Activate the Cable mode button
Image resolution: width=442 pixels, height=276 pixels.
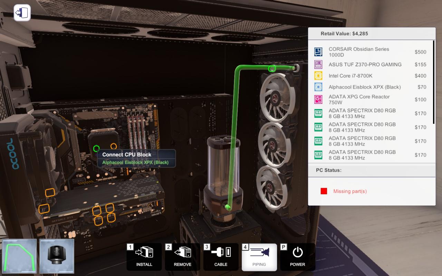coord(221,257)
